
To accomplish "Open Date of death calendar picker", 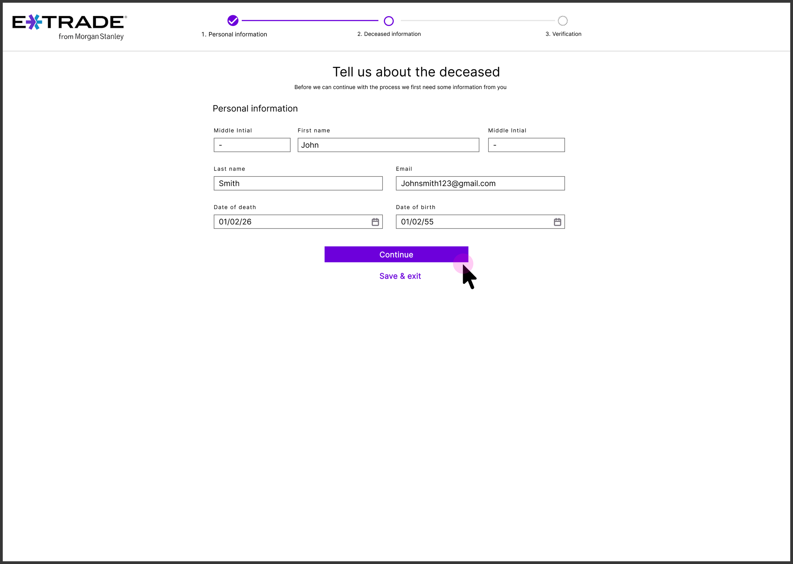I will click(375, 222).
